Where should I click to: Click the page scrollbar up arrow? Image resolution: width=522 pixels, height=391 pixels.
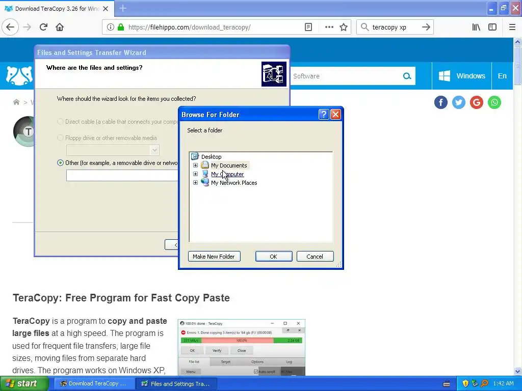(517, 42)
